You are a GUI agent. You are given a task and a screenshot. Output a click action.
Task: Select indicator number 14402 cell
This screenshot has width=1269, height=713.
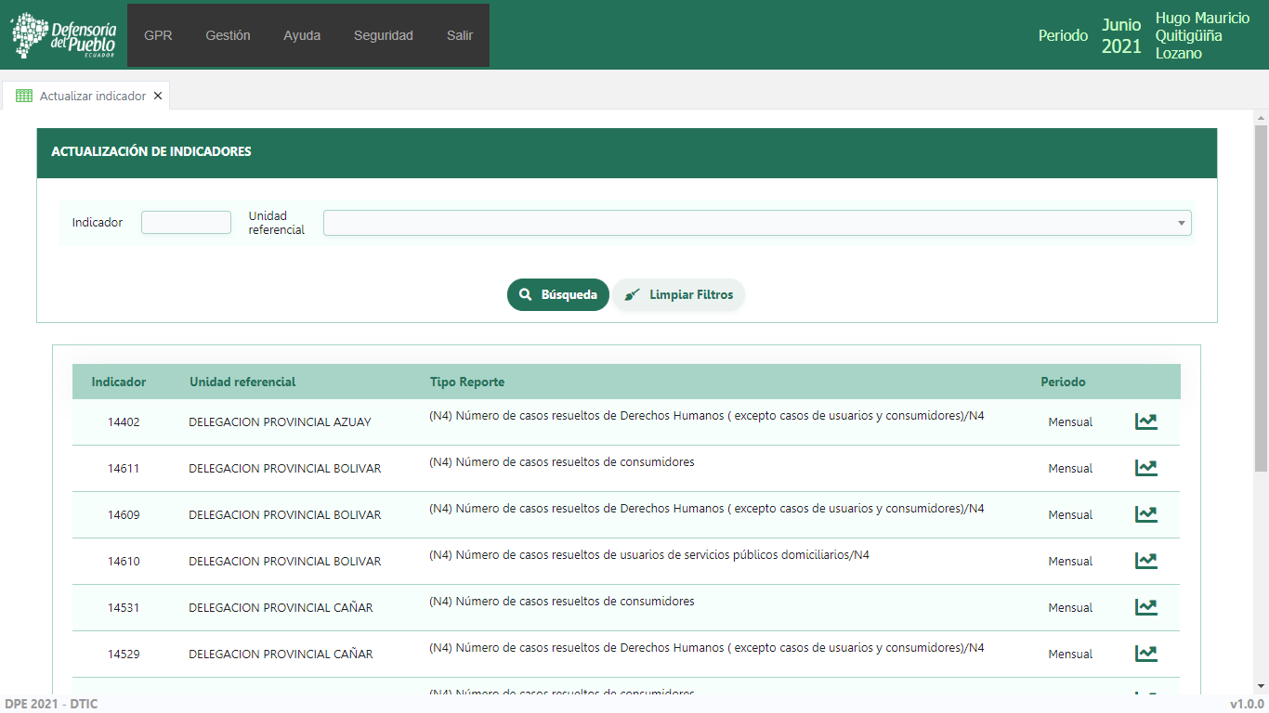(x=124, y=421)
